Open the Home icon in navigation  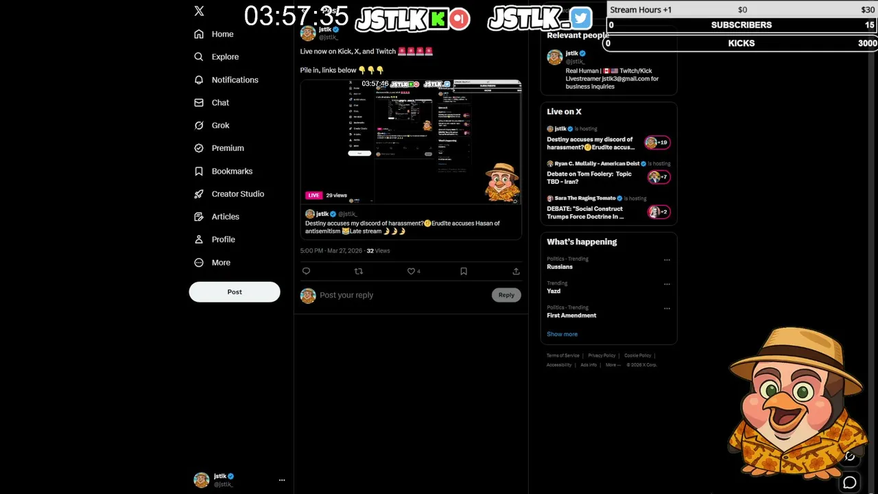coord(199,34)
